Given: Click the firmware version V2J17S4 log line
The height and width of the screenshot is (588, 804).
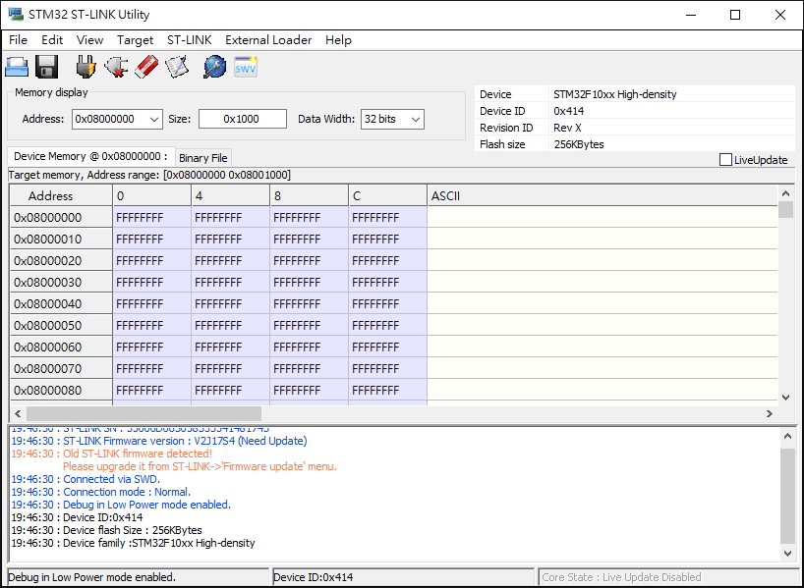Looking at the screenshot, I should pyautogui.click(x=159, y=441).
